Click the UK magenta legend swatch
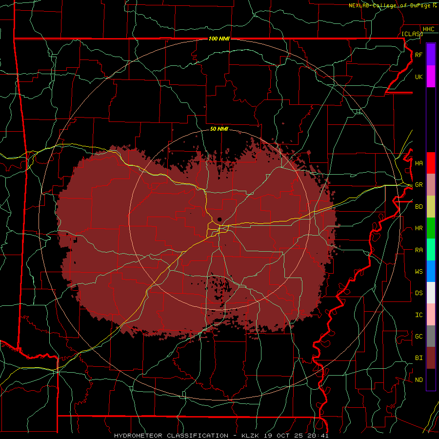 tap(431, 77)
